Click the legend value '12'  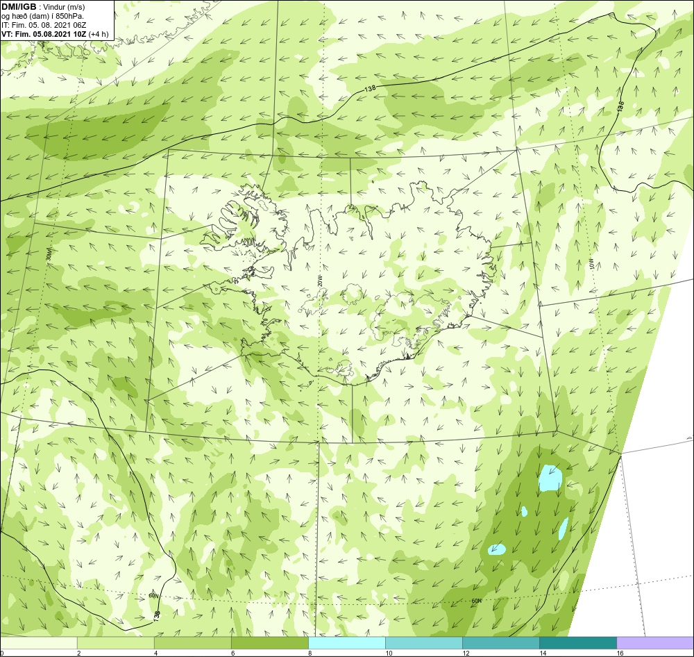click(465, 653)
